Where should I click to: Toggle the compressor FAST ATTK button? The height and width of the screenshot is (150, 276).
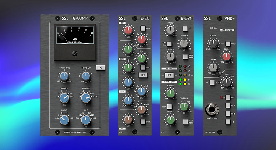click(185, 57)
